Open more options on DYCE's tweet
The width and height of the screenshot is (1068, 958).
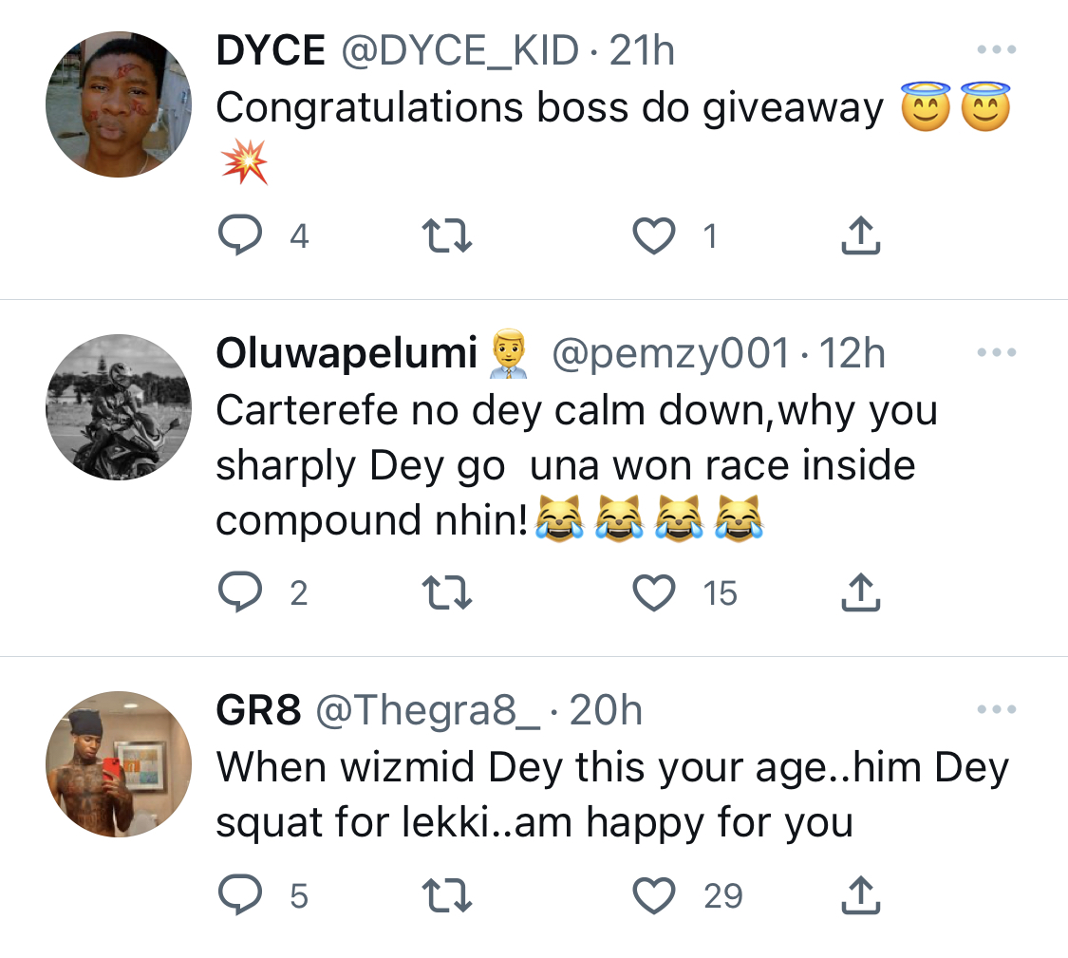click(x=997, y=49)
